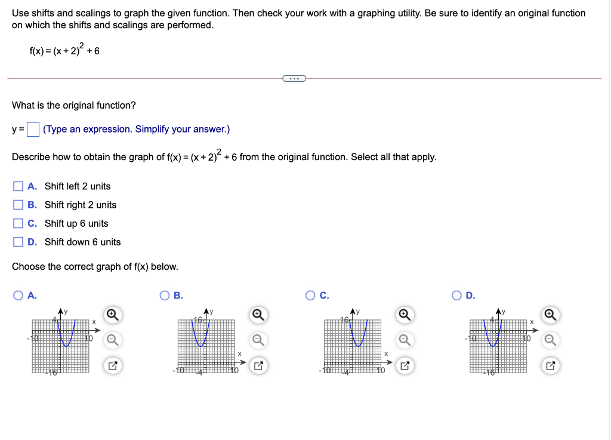Image resolution: width=611 pixels, height=440 pixels.
Task: Check 'Shift left 2 units' option
Action: [x=18, y=186]
